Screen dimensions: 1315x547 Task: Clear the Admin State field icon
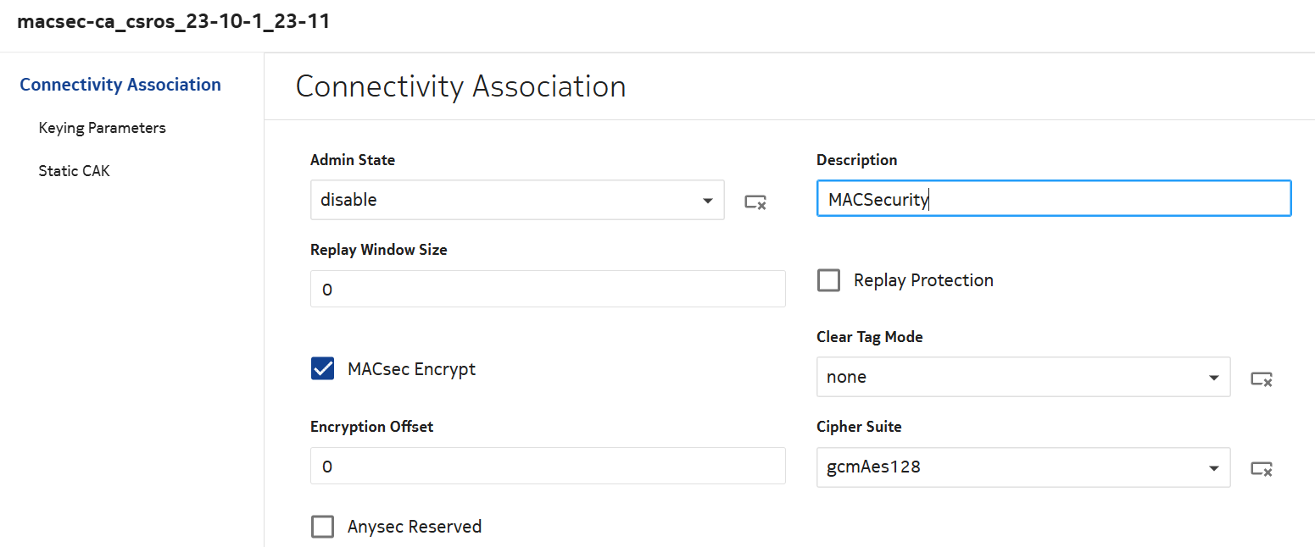(x=755, y=202)
